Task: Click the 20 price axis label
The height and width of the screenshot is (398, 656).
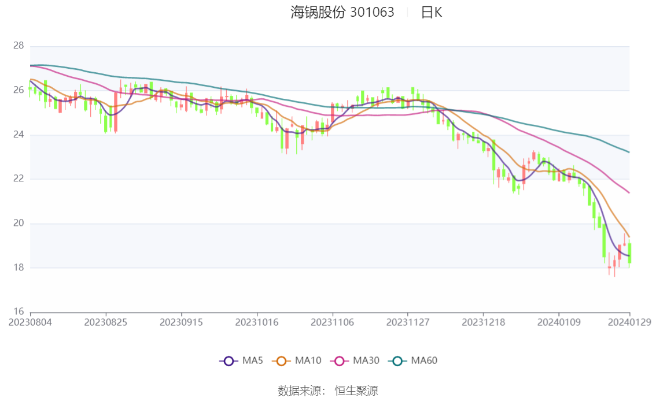Action: [x=19, y=223]
